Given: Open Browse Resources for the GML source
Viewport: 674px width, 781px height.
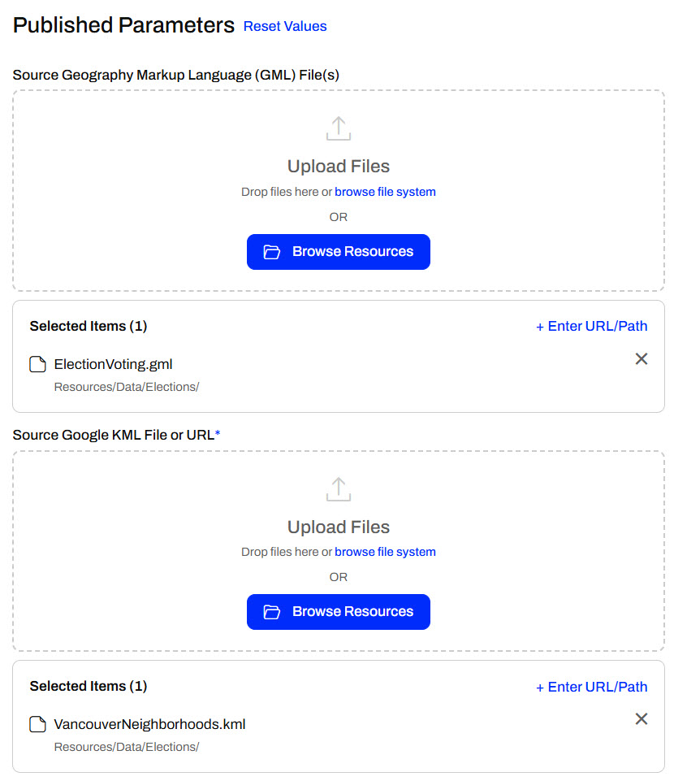Looking at the screenshot, I should pyautogui.click(x=339, y=252).
